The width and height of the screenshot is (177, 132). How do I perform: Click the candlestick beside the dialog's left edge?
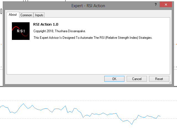click(1, 11)
